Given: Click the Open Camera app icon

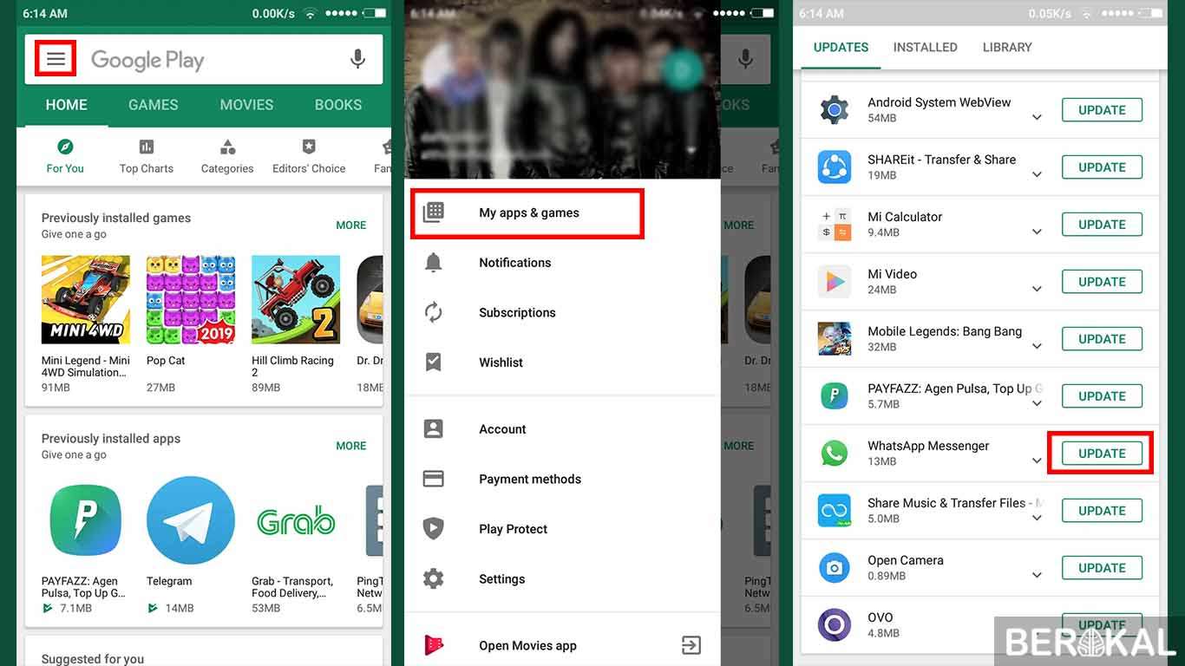Looking at the screenshot, I should pos(835,567).
